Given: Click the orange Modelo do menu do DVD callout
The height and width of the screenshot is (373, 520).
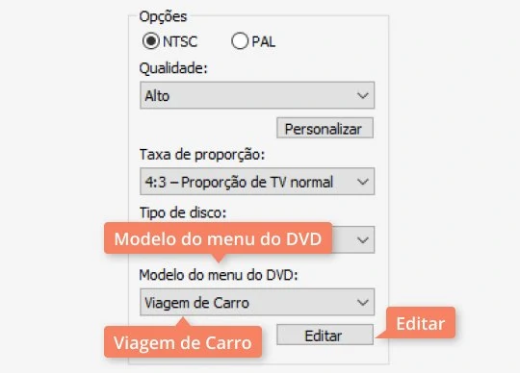Looking at the screenshot, I should coord(218,238).
